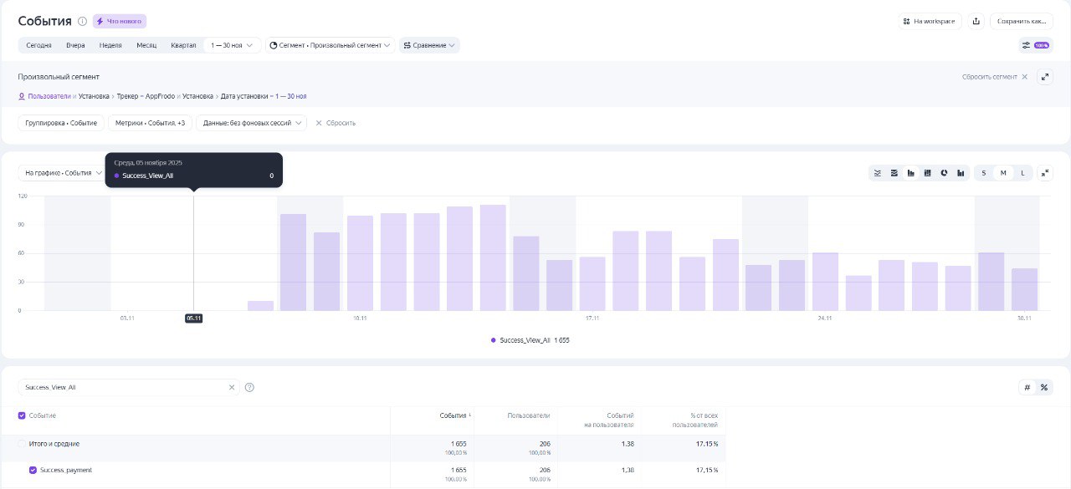
Task: Collapse the chart panel with the arrows icon
Action: tap(1044, 173)
